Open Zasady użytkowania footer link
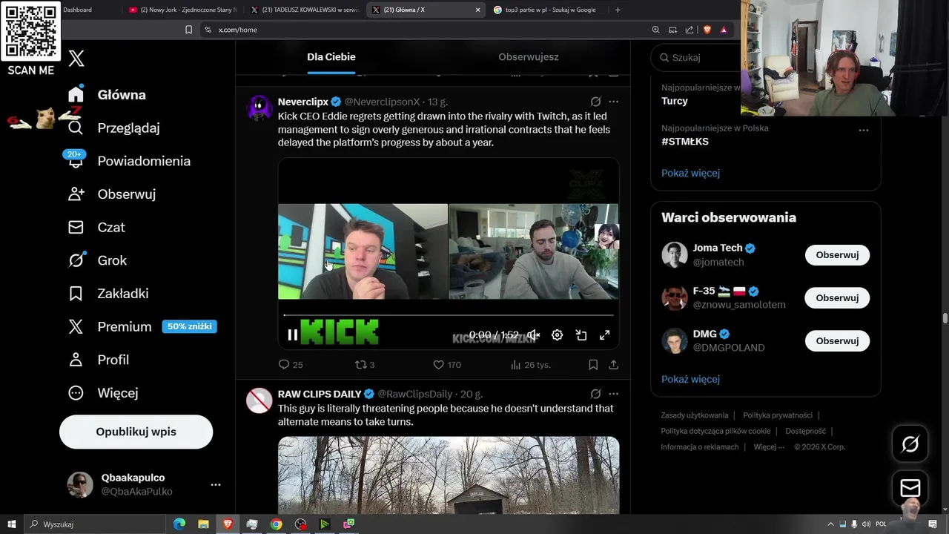949x534 pixels. click(x=695, y=415)
